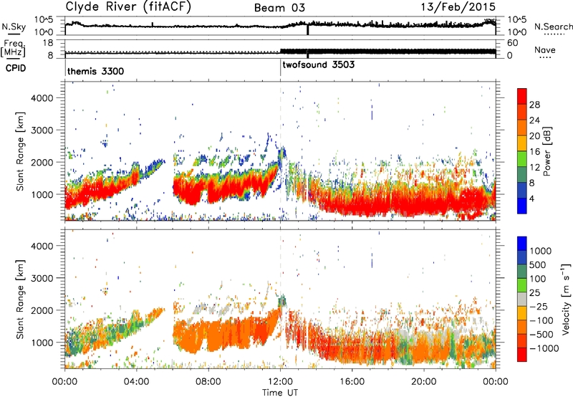Click the '3000' tick of the velocity panel
This screenshot has height=397, width=573.
coord(42,278)
